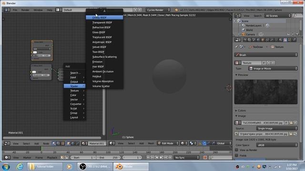Open the texture Type Image or Movie dropdown

pos(273,68)
